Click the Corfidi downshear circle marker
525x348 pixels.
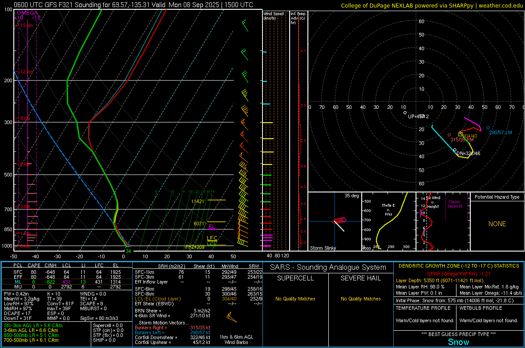(455, 150)
